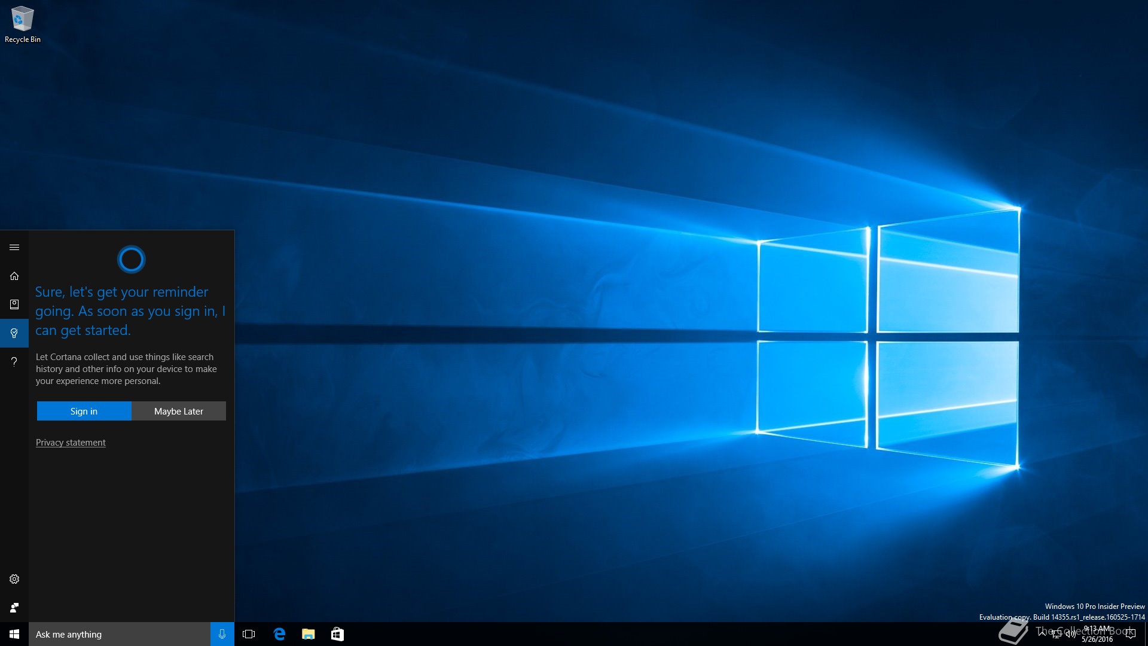This screenshot has width=1148, height=646.
Task: Choose Maybe Later
Action: click(179, 411)
